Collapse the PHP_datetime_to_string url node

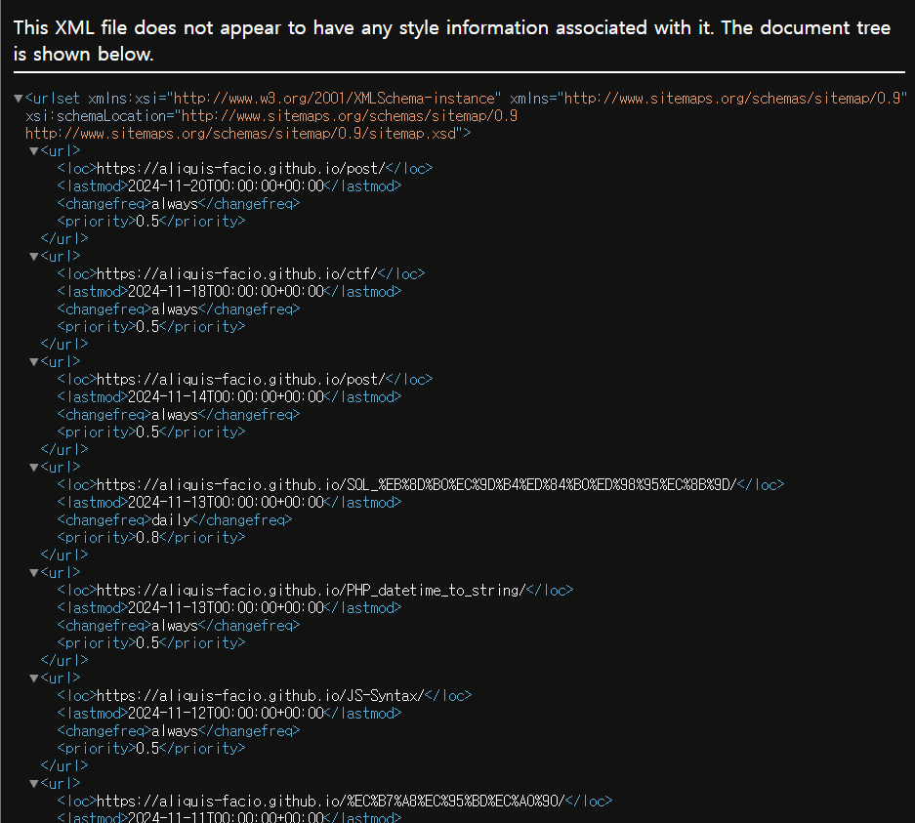(34, 573)
